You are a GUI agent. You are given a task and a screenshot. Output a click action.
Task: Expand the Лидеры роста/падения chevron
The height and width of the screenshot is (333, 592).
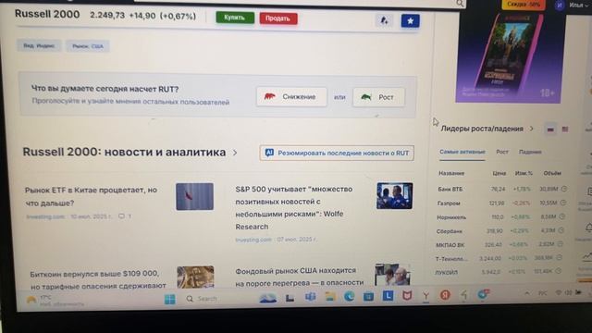tap(531, 129)
